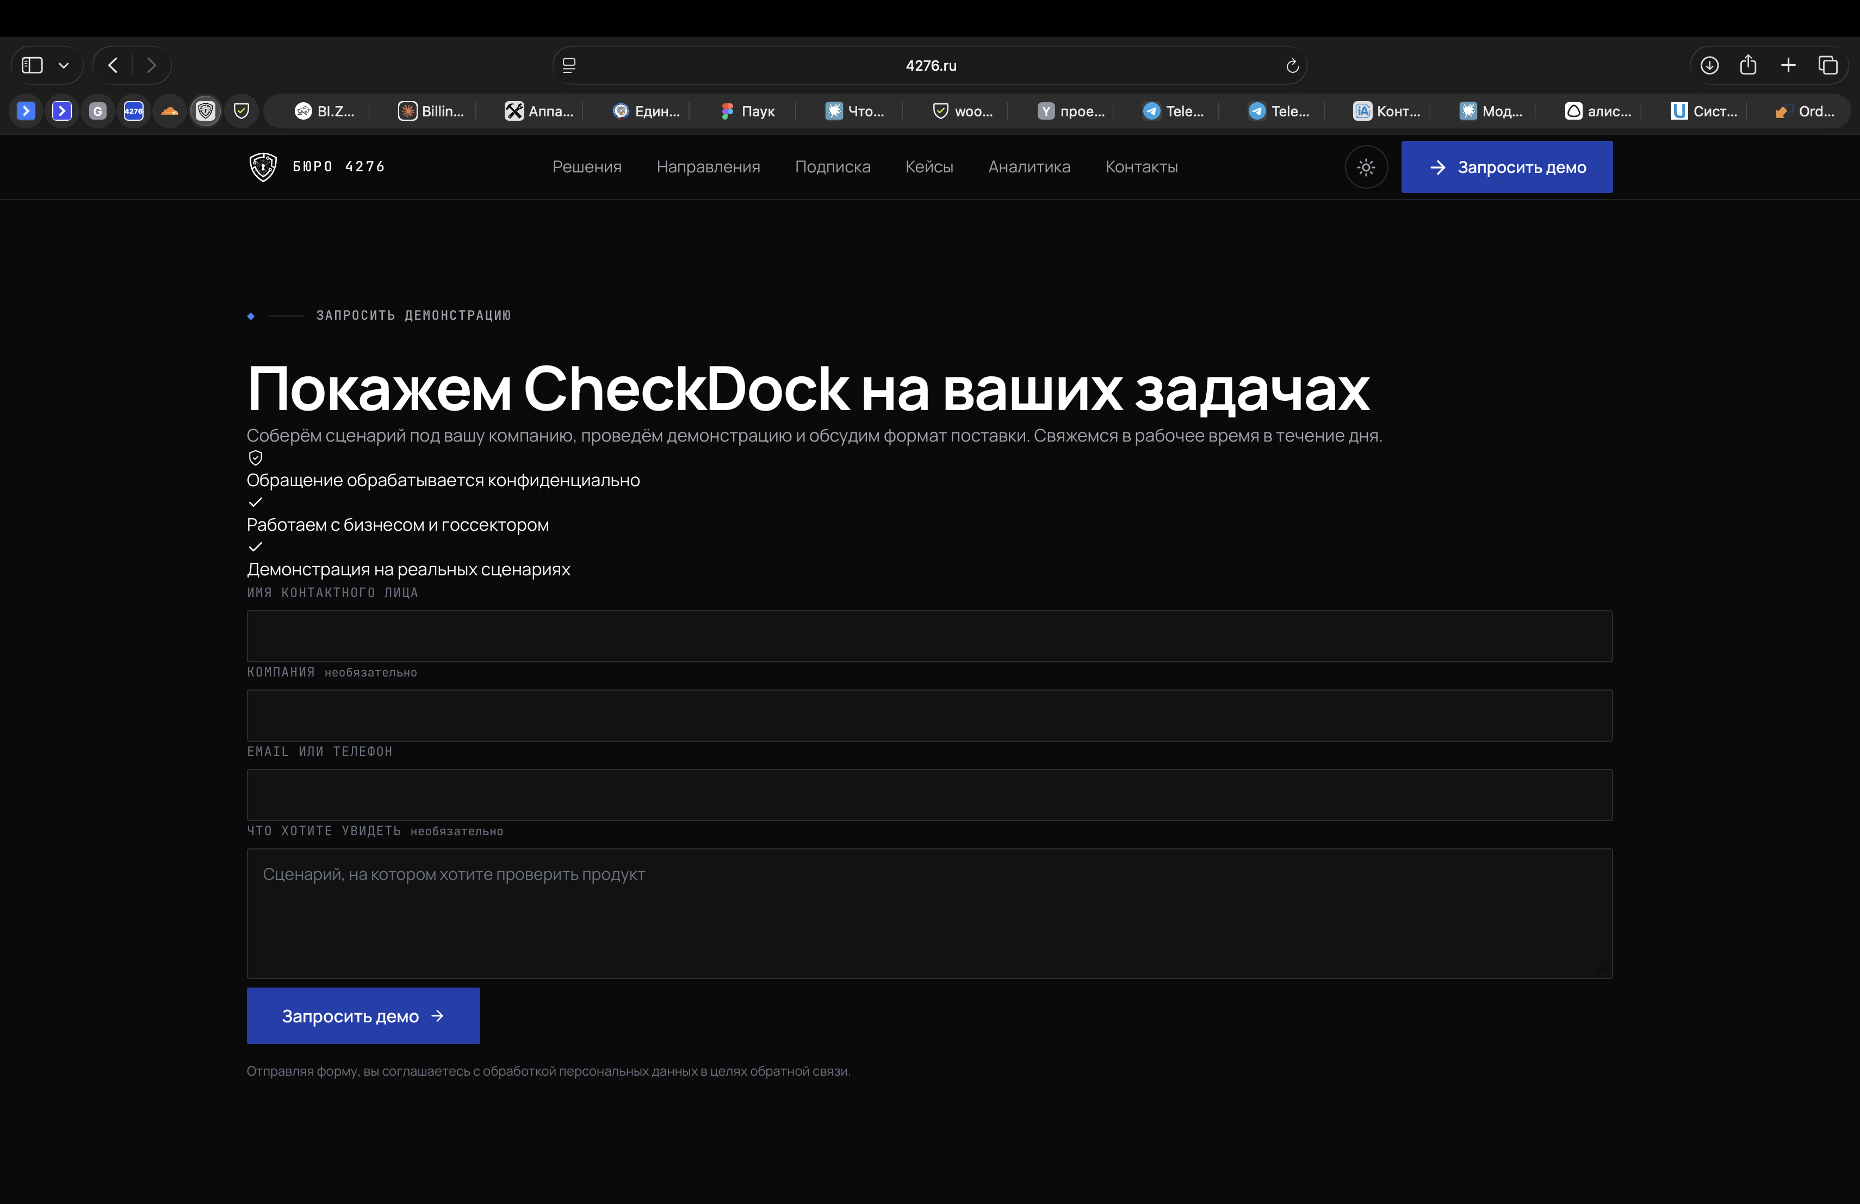Show the tab overview icon
This screenshot has height=1204, width=1860.
coord(1828,66)
